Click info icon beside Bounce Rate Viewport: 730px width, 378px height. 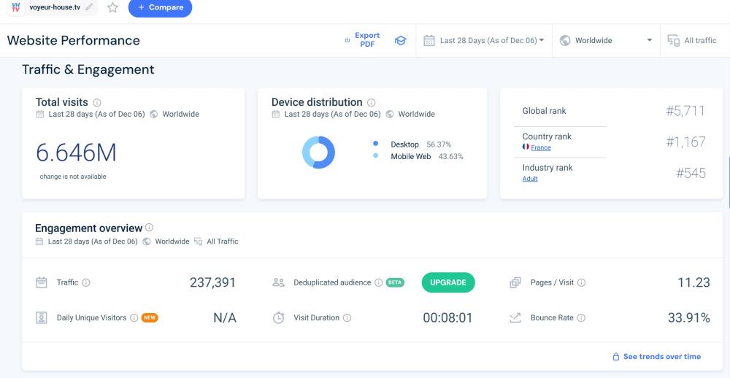581,318
